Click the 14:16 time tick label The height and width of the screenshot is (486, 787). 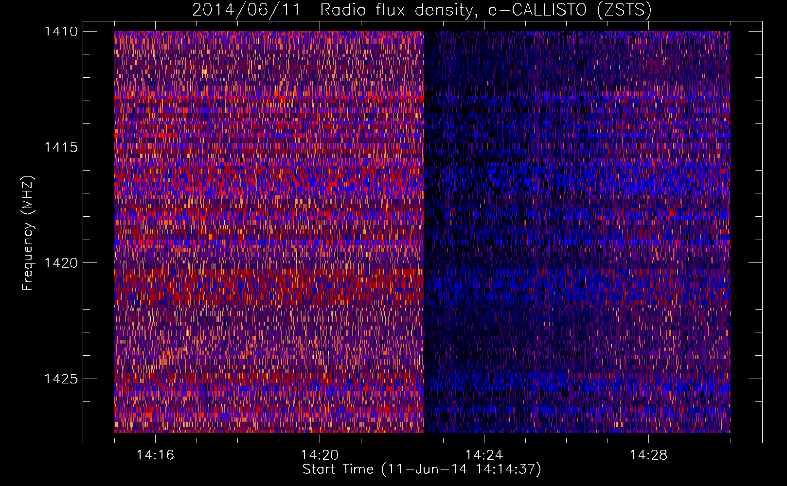155,455
